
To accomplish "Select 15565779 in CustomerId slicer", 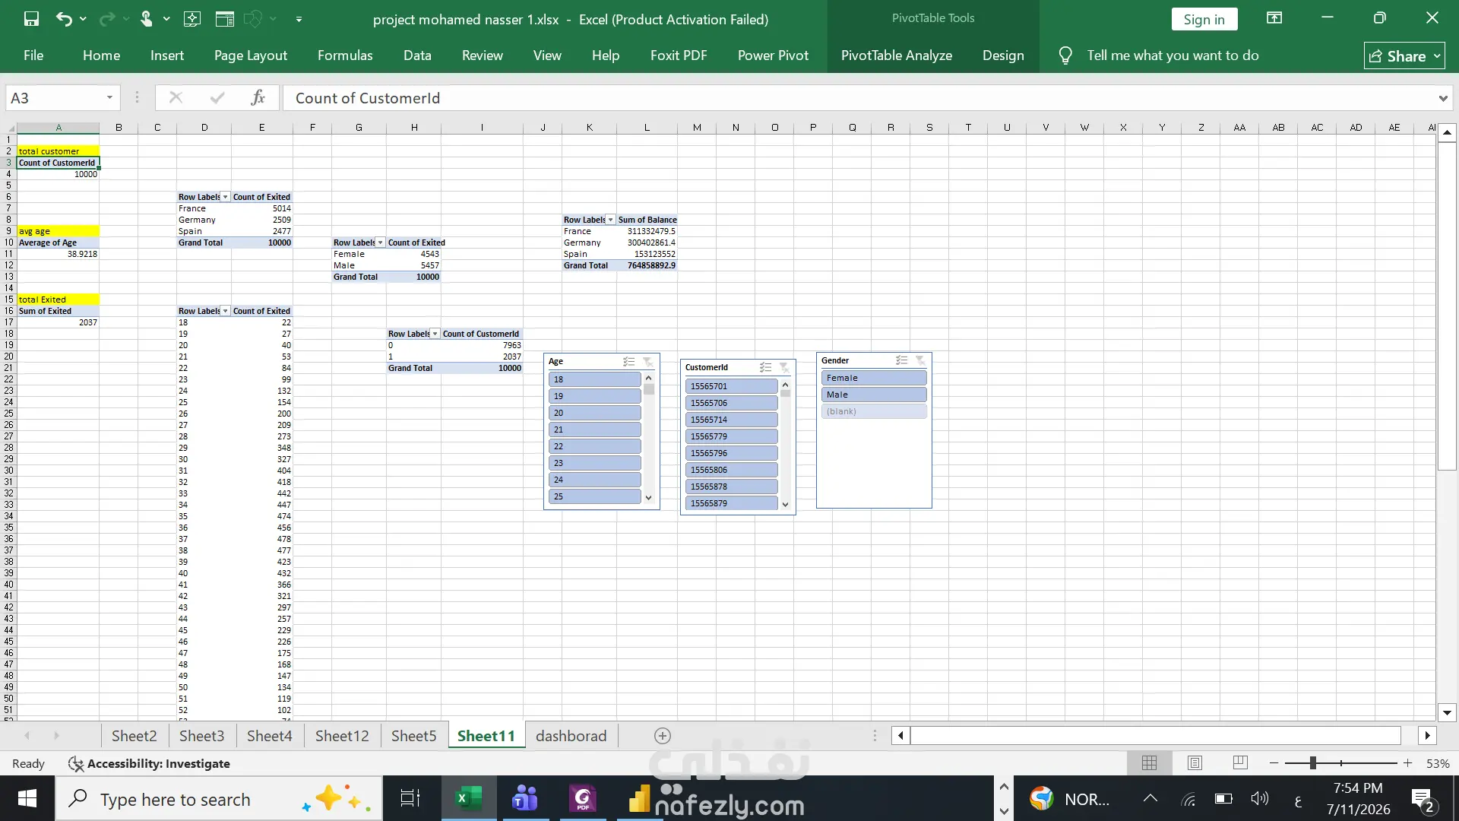I will (731, 436).
